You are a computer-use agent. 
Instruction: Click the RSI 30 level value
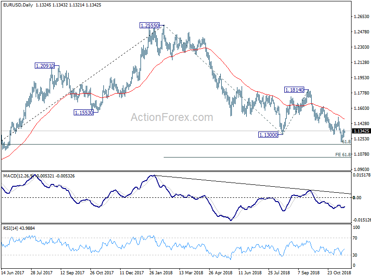[355, 255]
